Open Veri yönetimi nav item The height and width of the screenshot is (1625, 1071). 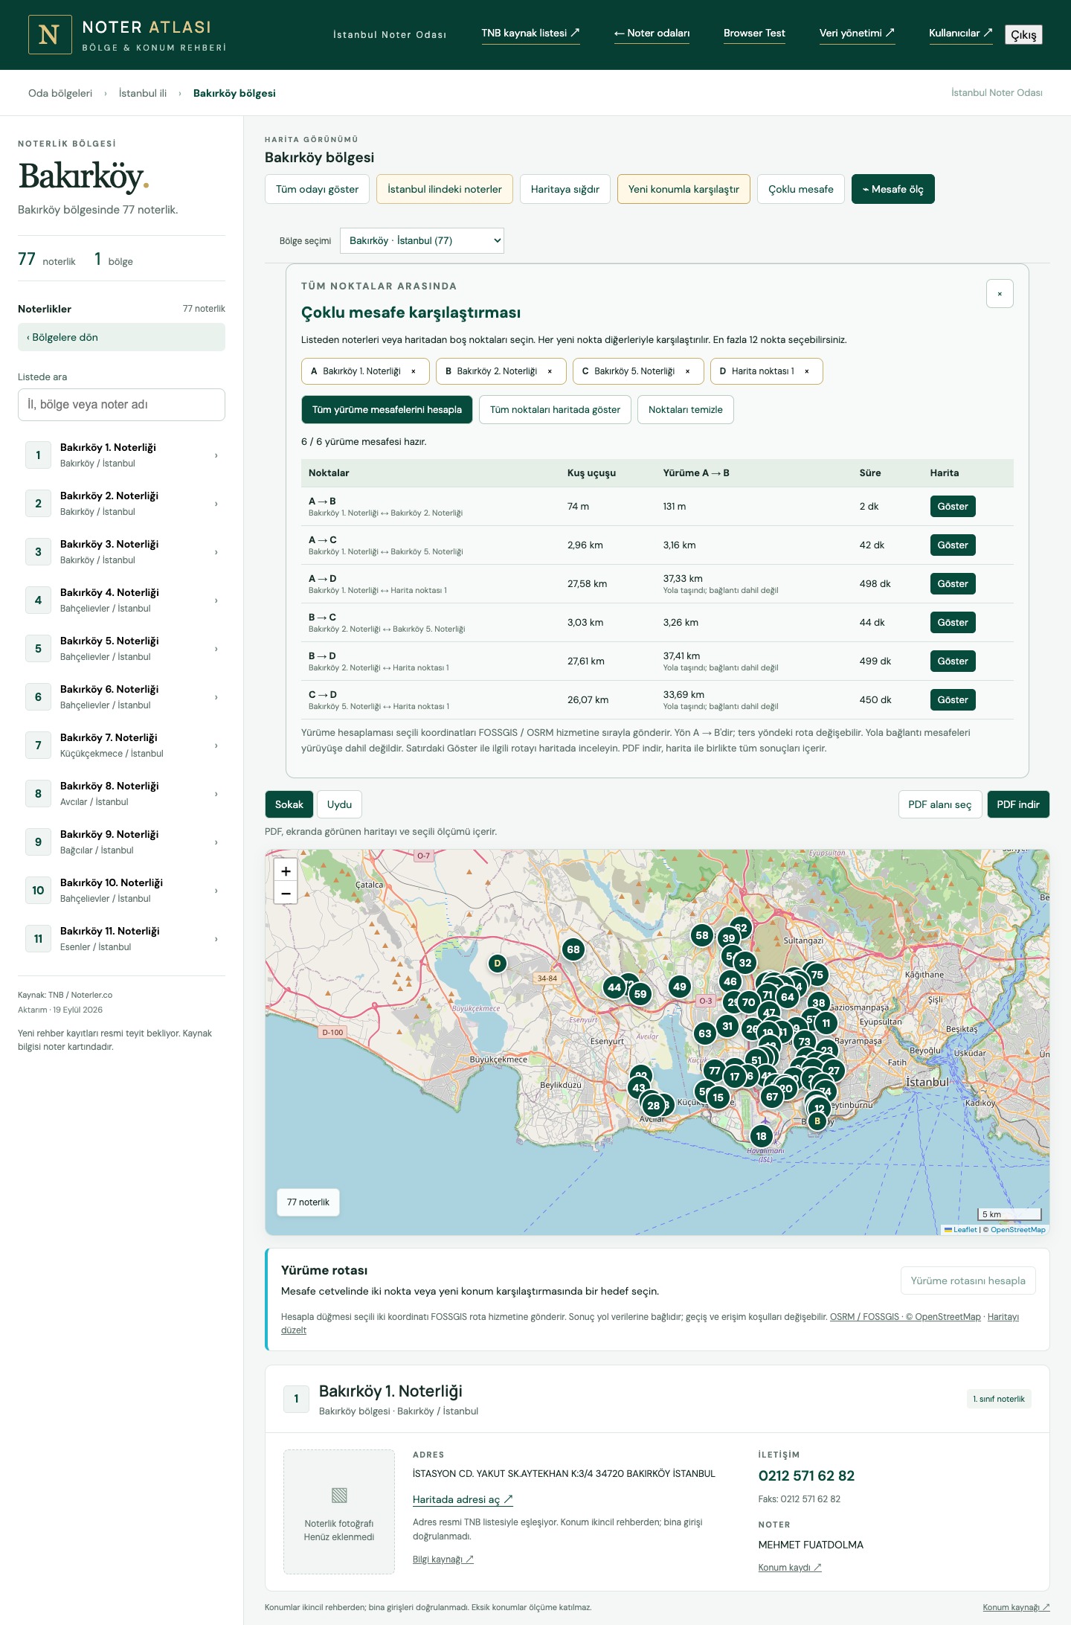857,33
